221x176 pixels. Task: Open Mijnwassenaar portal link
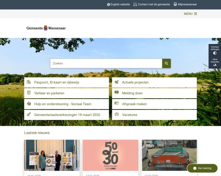[x=185, y=4]
